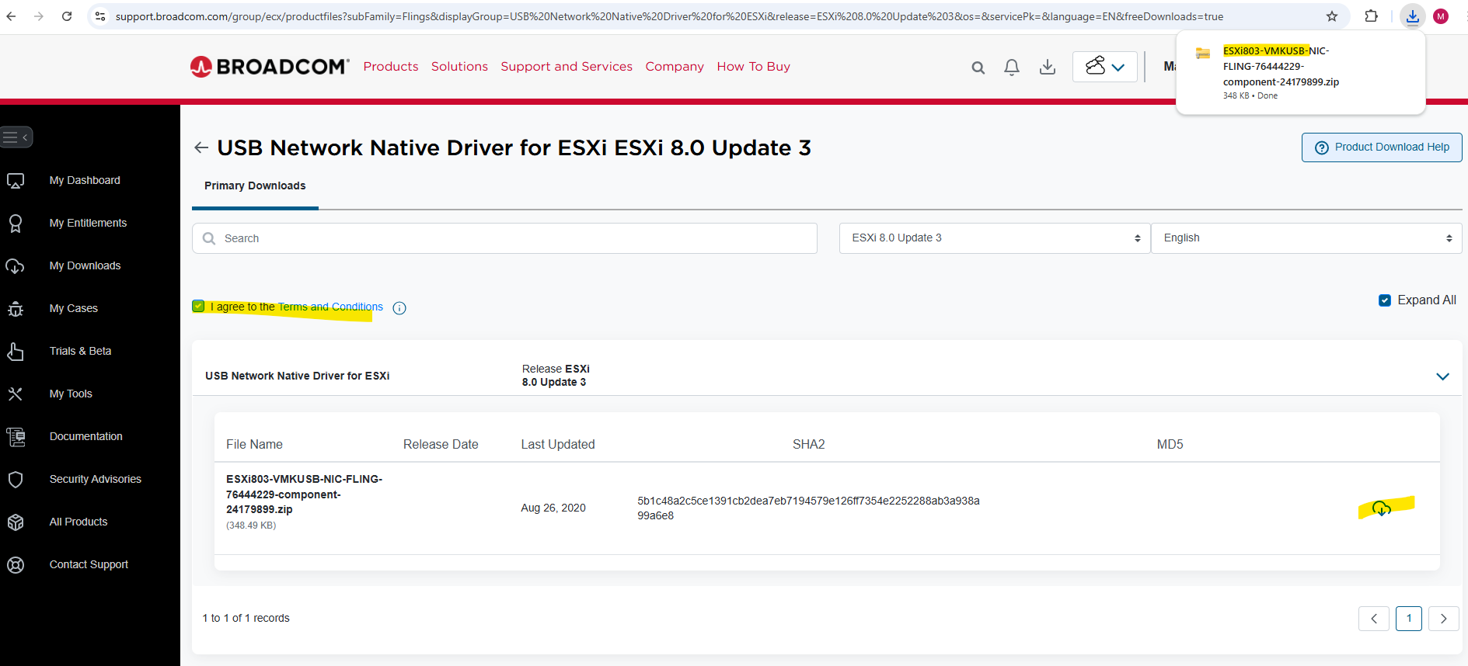Open browser extensions puzzle icon

tap(1372, 16)
